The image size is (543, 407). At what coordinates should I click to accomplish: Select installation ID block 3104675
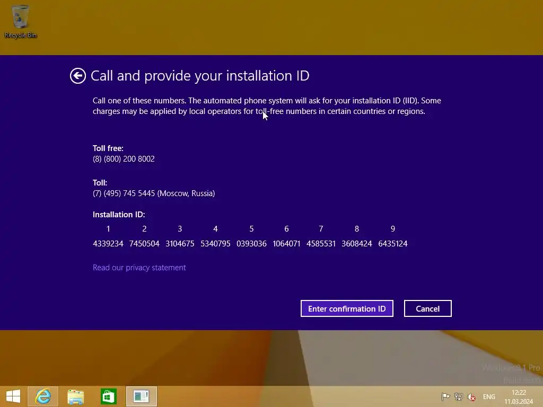pos(180,244)
